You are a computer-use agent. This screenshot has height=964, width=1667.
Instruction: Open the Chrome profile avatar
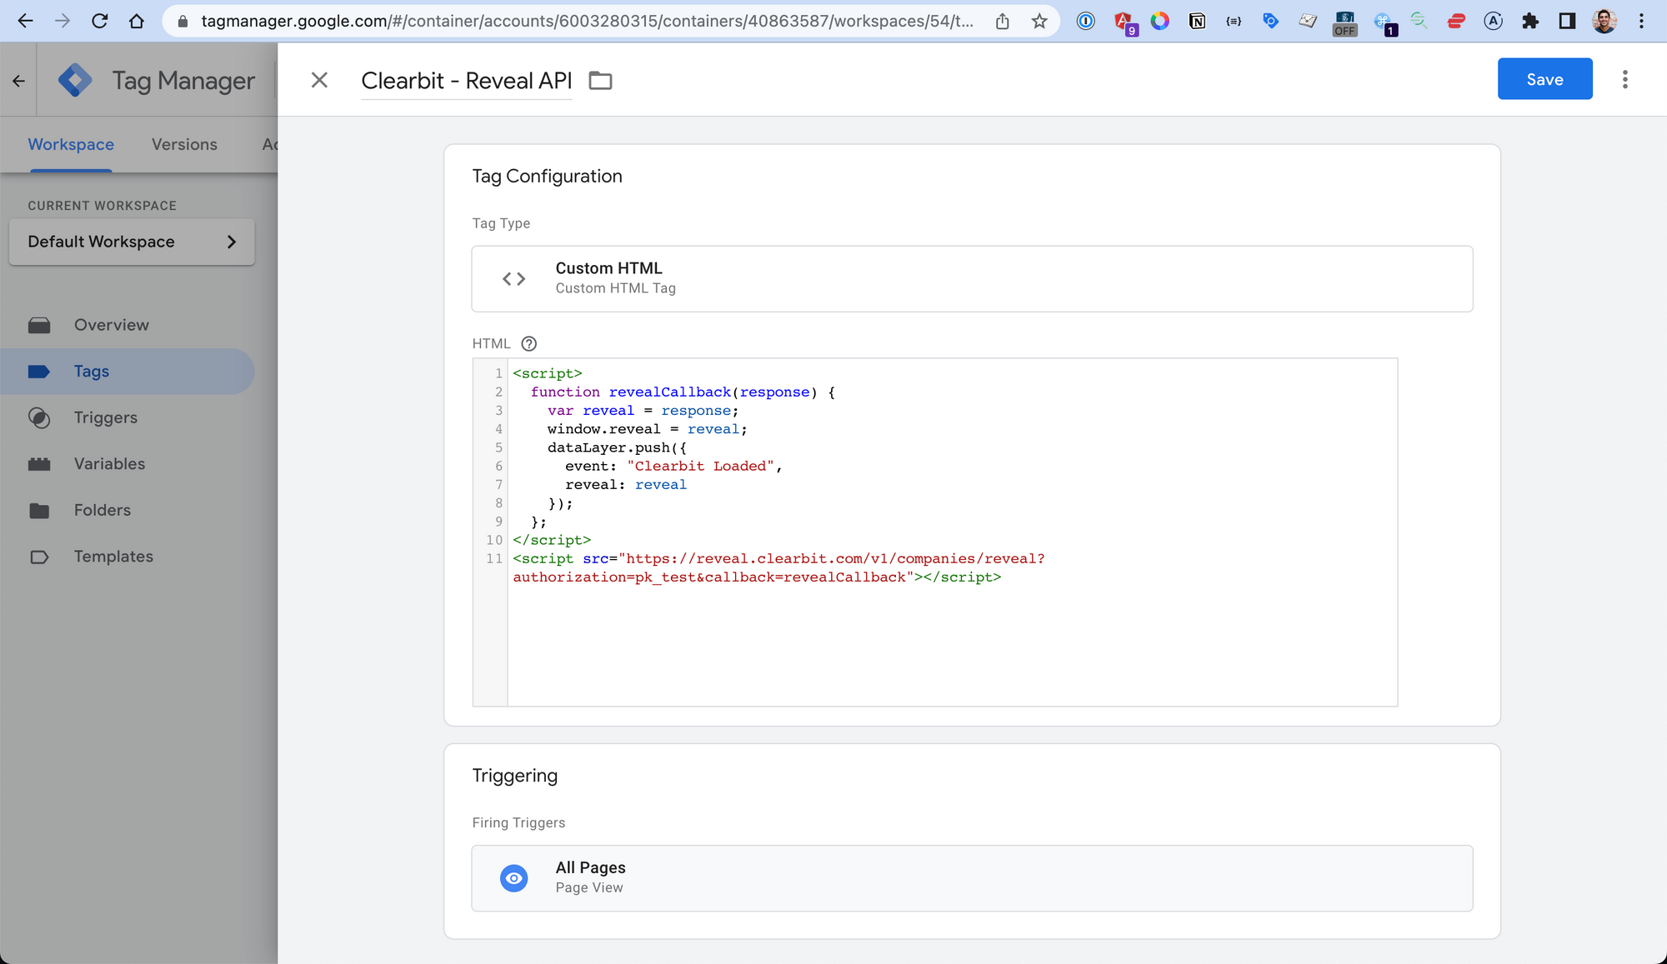pos(1604,21)
